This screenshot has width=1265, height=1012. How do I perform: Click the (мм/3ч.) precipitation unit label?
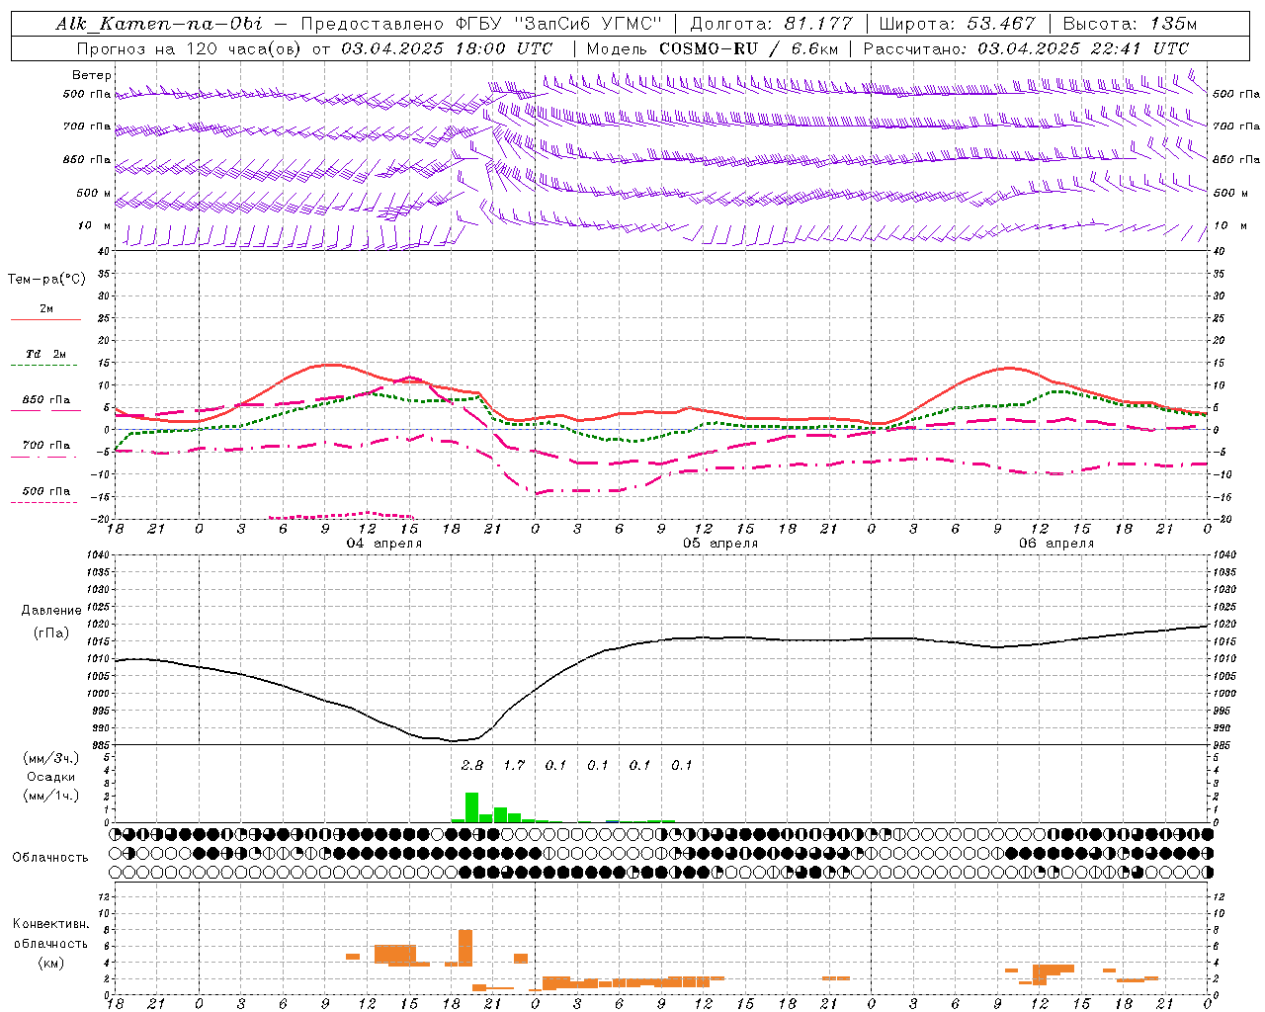tap(51, 759)
